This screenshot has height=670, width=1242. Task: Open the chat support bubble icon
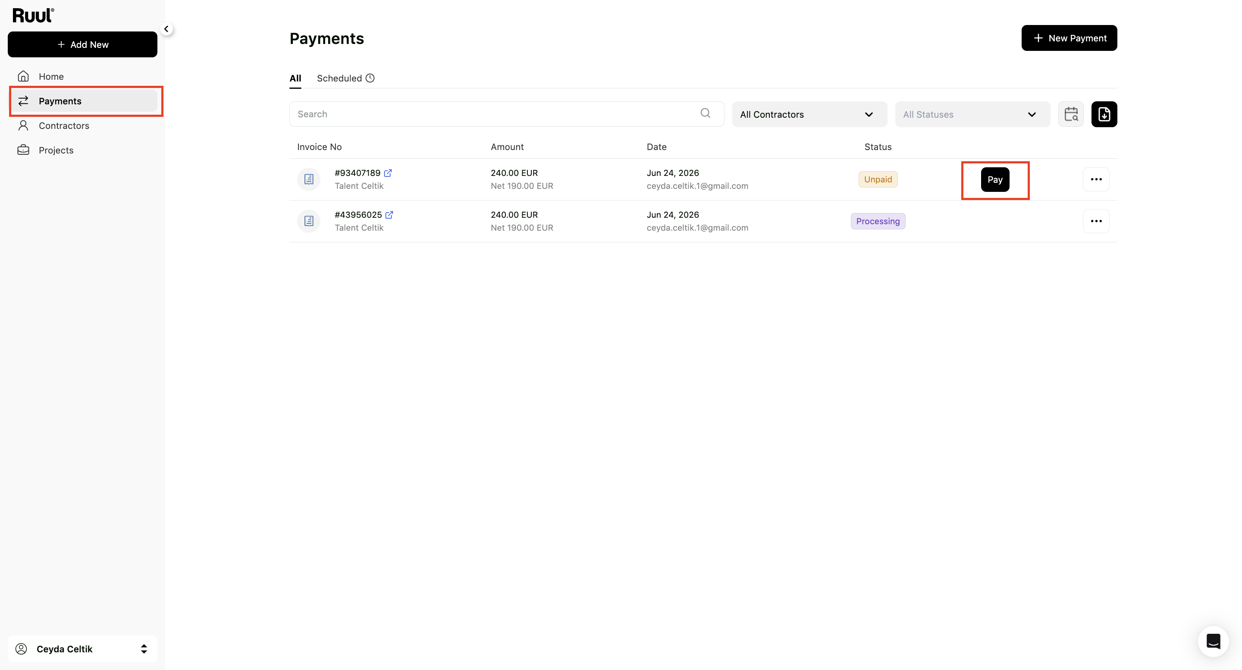[x=1213, y=641]
